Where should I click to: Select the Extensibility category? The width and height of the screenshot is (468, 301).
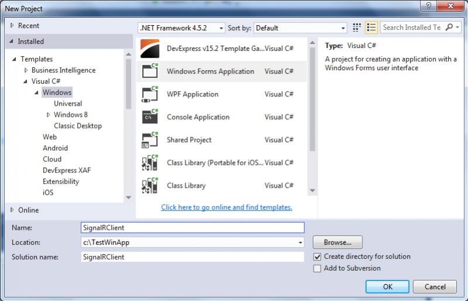coord(61,181)
